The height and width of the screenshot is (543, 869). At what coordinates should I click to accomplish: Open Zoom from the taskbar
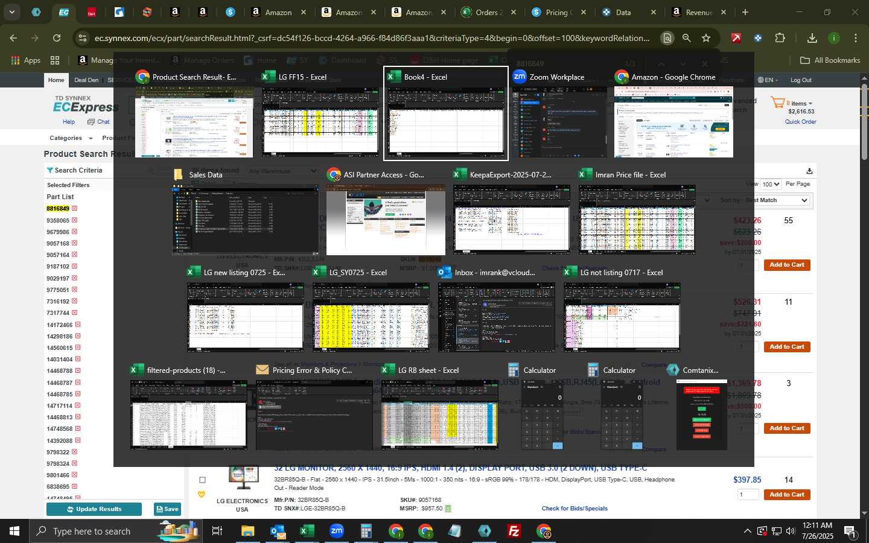(x=337, y=531)
